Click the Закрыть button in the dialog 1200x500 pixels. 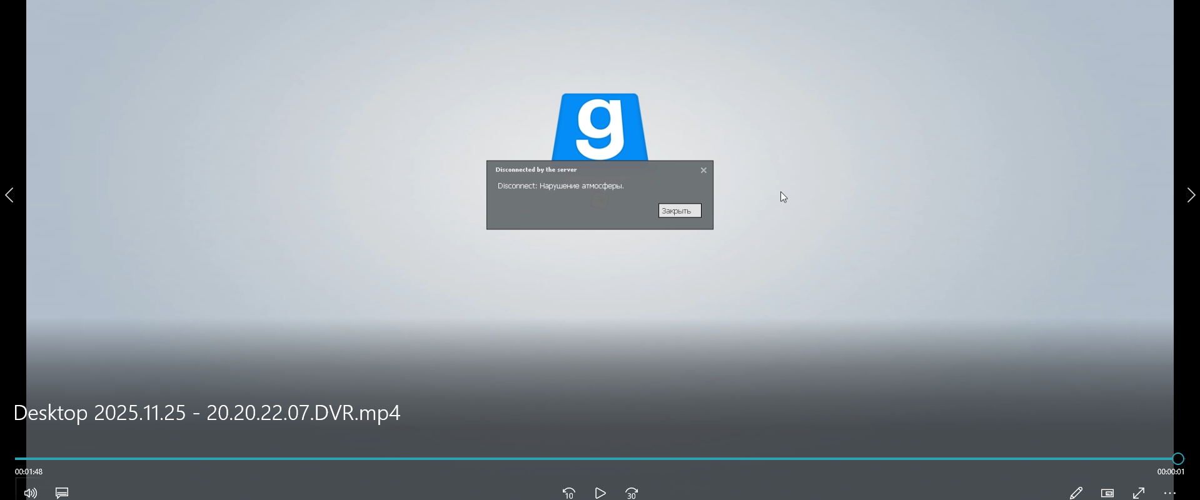click(680, 211)
